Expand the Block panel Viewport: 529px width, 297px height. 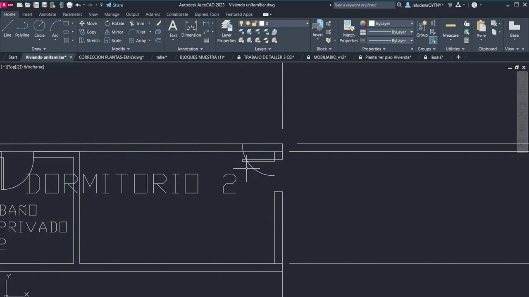point(324,49)
